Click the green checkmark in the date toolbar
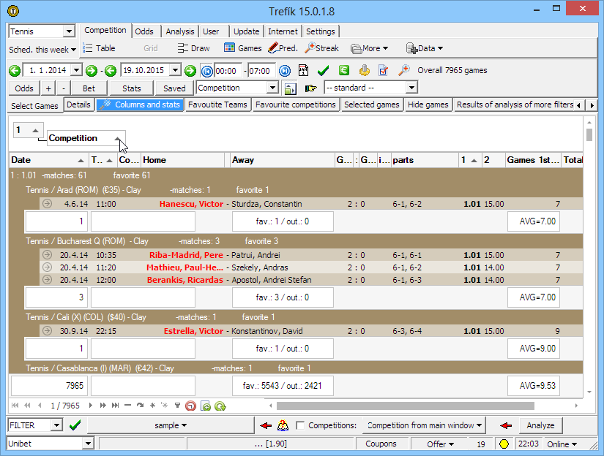This screenshot has height=456, width=604. tap(323, 70)
